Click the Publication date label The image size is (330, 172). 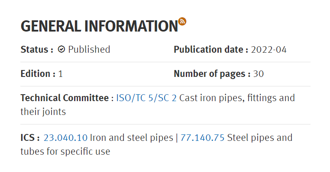point(211,50)
